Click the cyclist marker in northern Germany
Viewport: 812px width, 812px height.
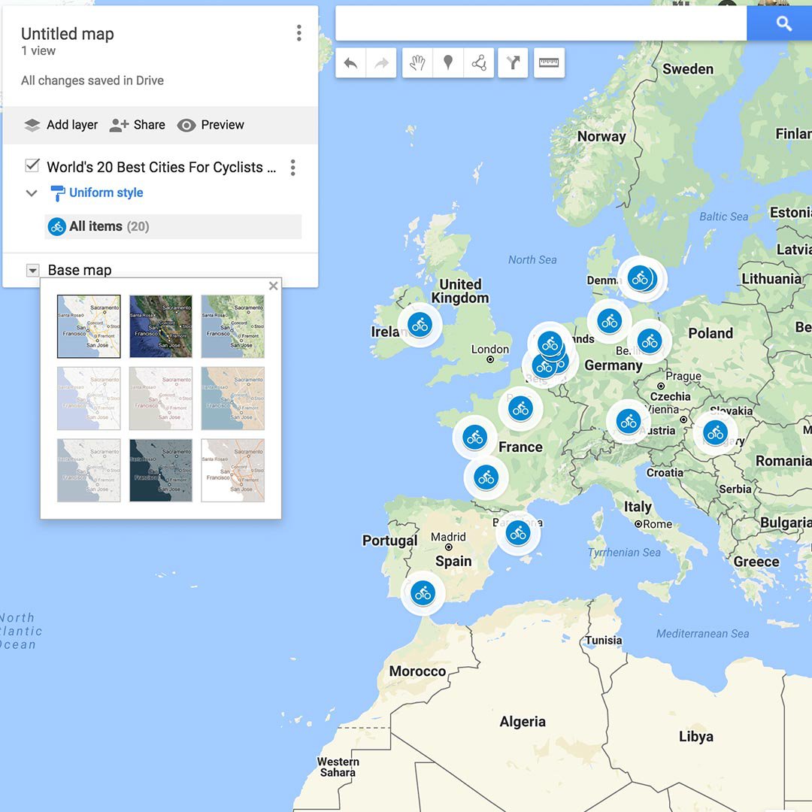[610, 321]
